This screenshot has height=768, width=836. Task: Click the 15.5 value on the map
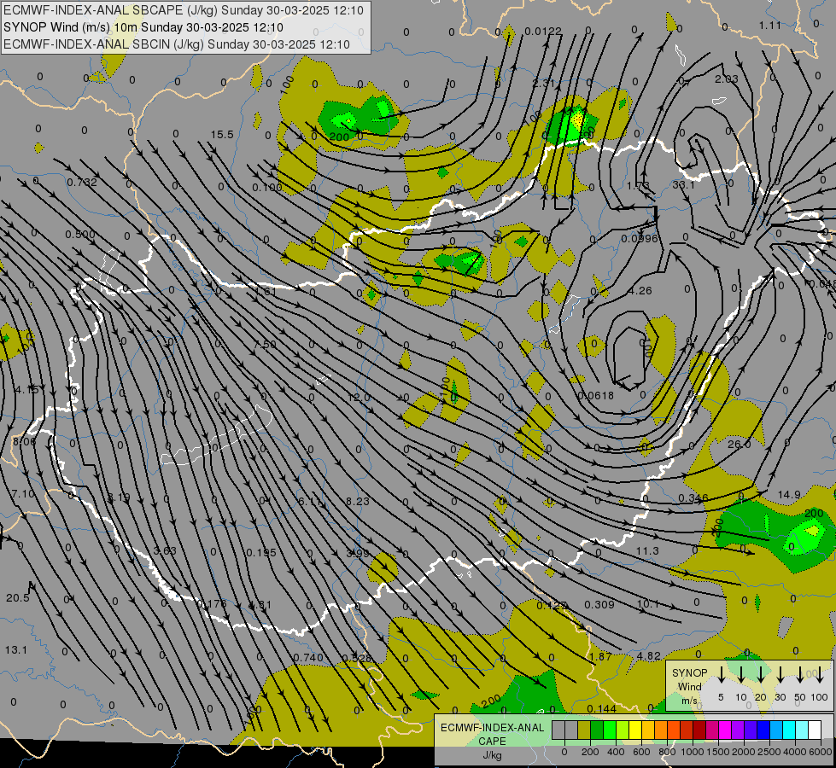coord(222,134)
